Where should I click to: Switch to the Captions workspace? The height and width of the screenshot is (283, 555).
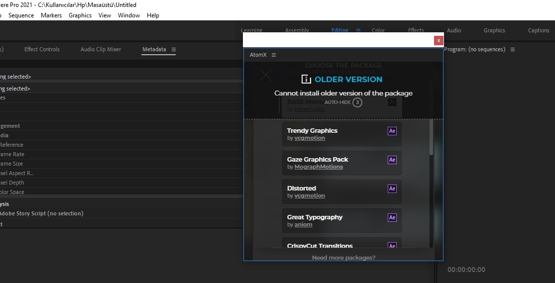539,30
